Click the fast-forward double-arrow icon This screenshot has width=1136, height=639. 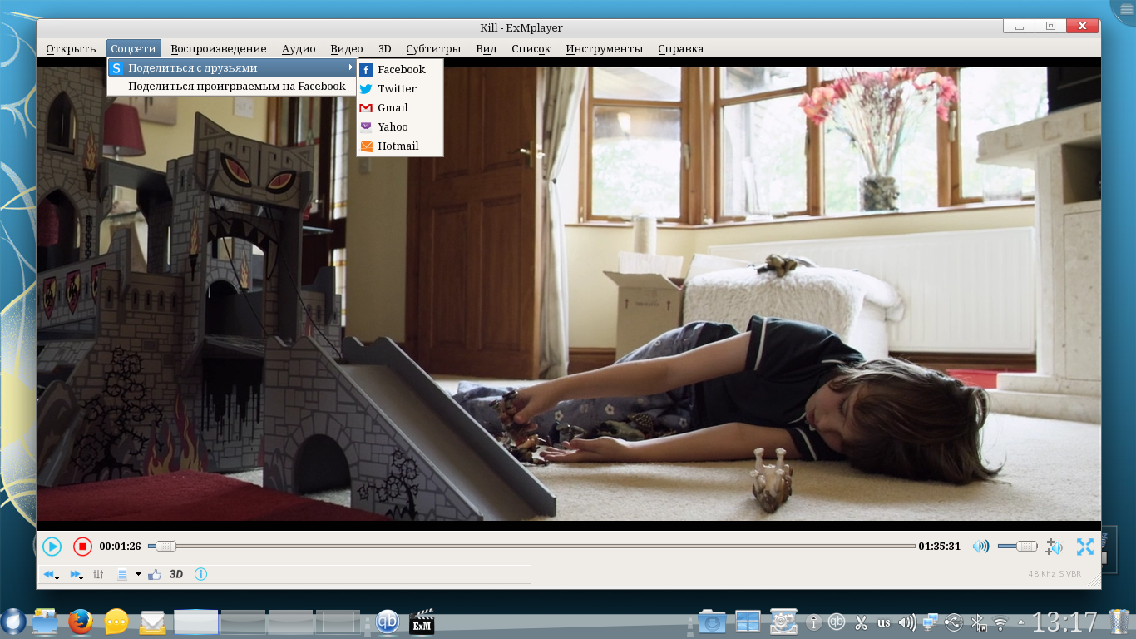pyautogui.click(x=75, y=574)
